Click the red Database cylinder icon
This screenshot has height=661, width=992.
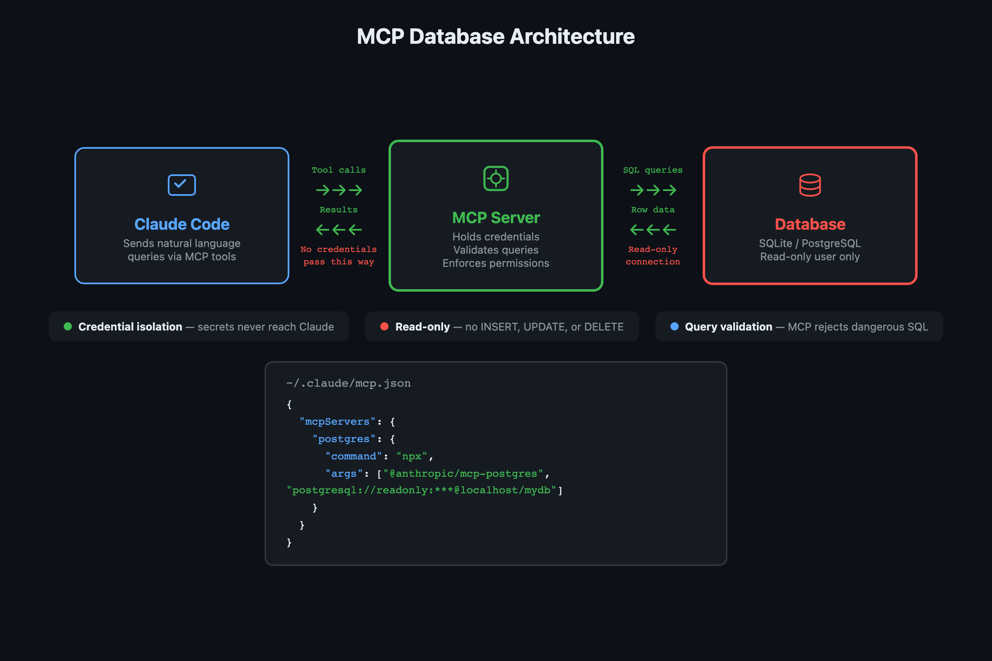(810, 185)
